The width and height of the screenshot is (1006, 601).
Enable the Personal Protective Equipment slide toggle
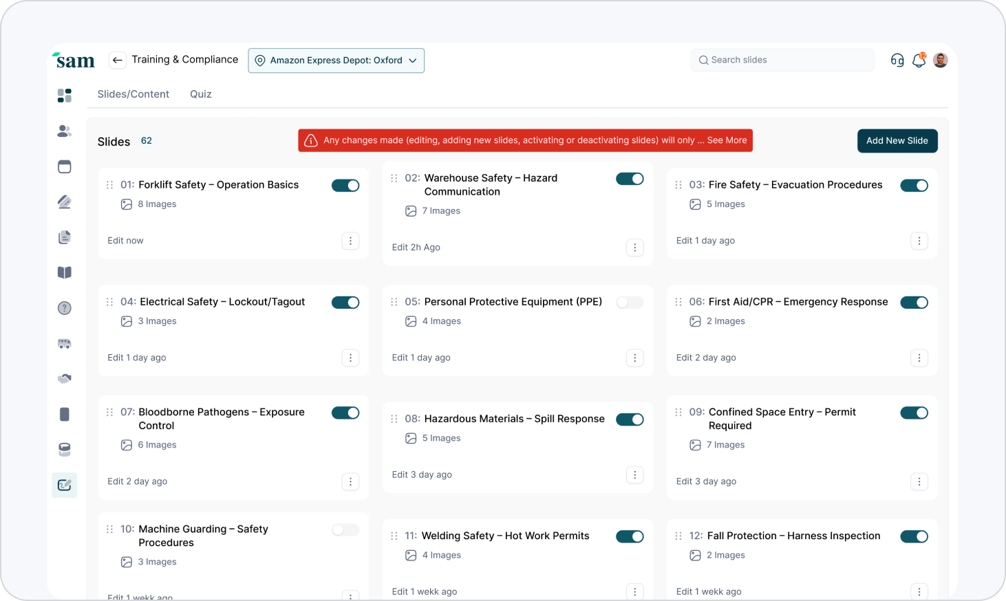click(630, 303)
